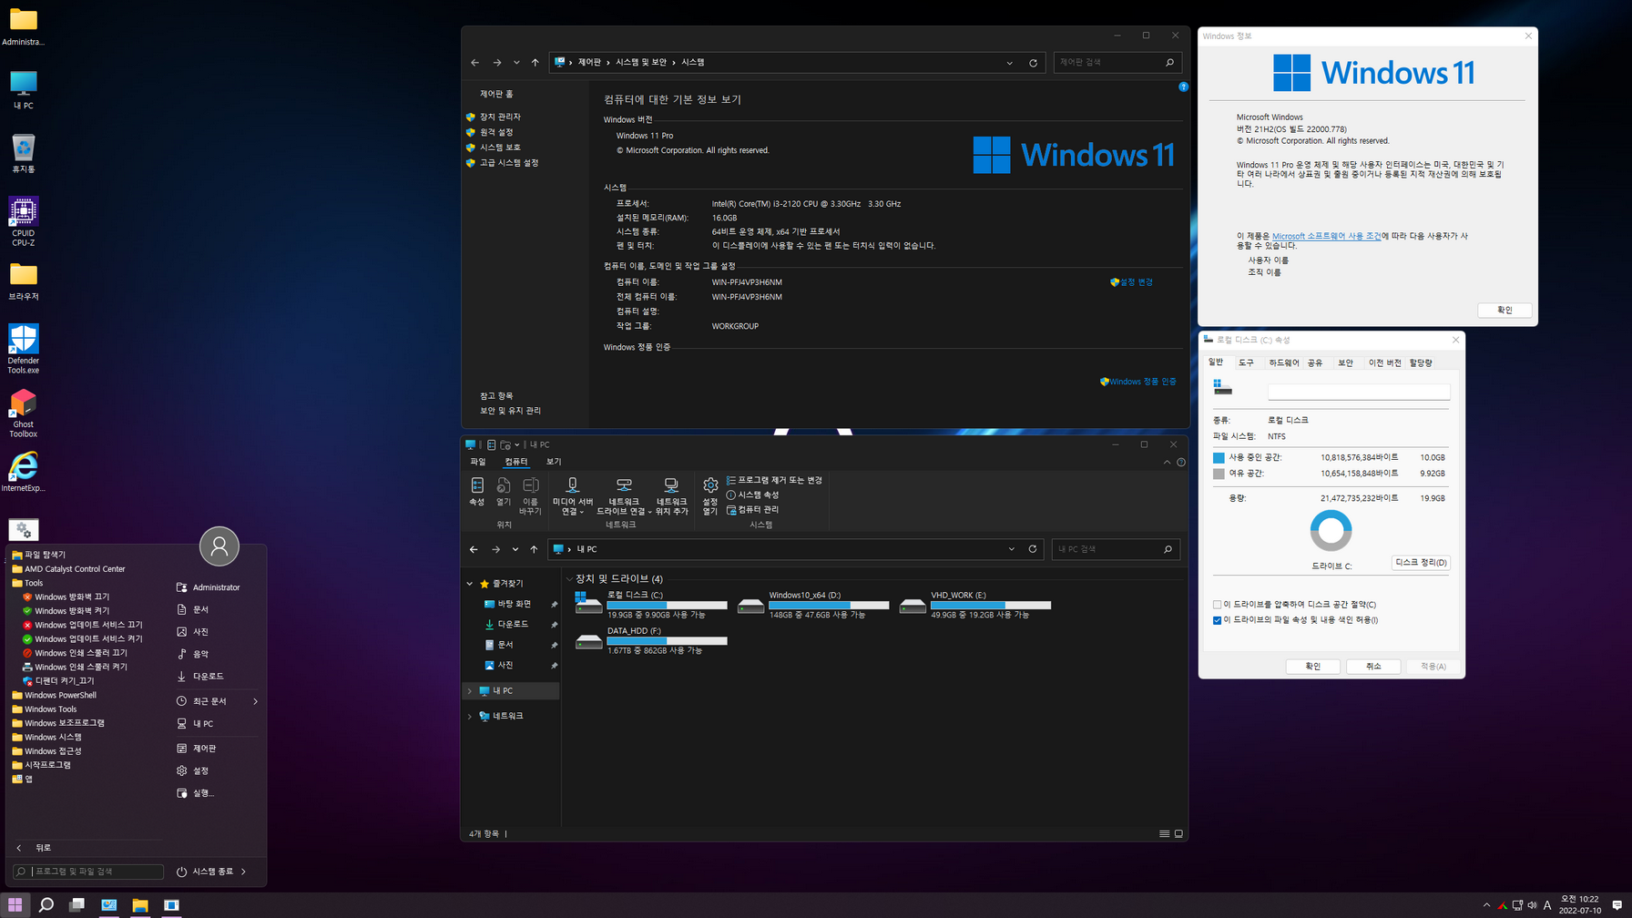Open Microsoft 소프트웨어 사용 조건 link

coord(1326,236)
